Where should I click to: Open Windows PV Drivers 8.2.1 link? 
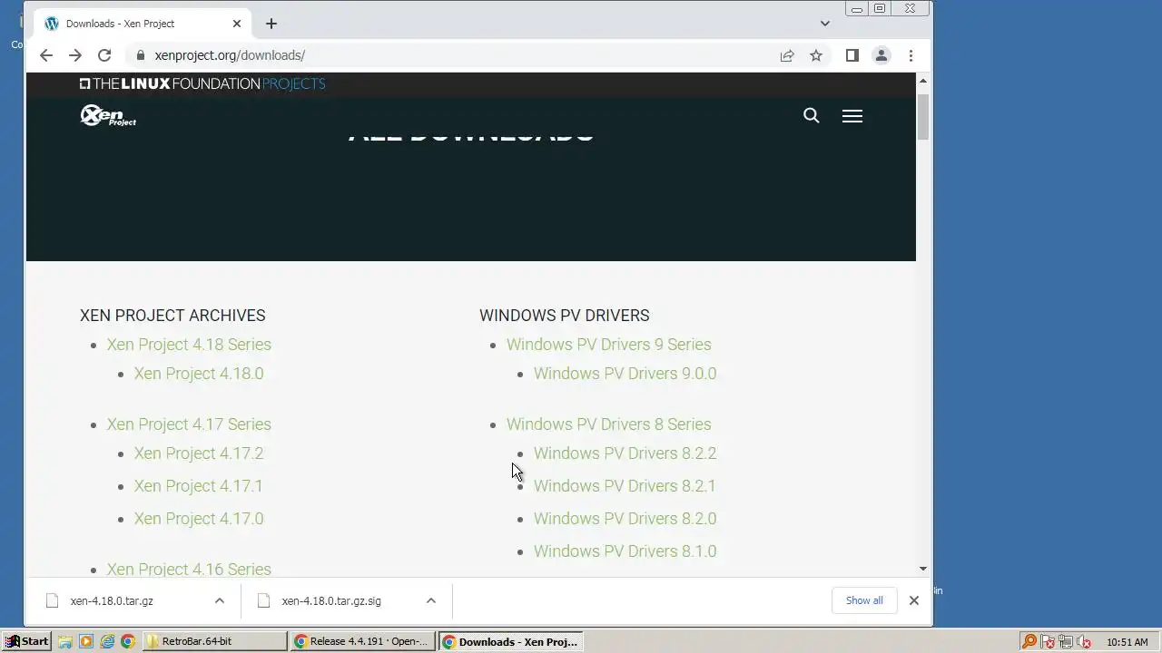625,486
